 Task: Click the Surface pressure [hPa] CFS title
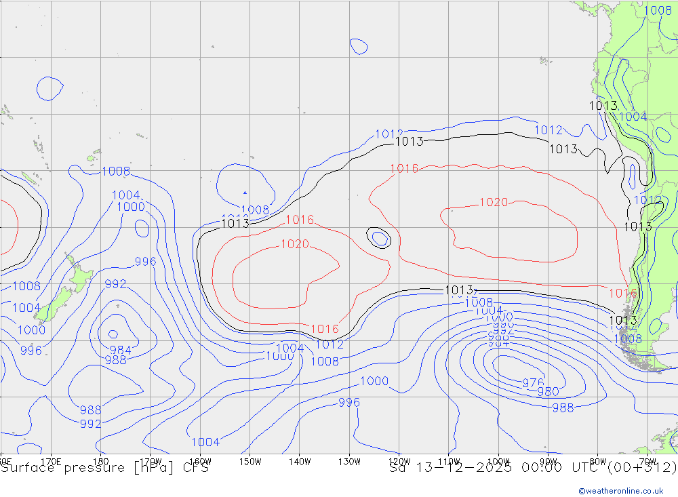click(104, 467)
